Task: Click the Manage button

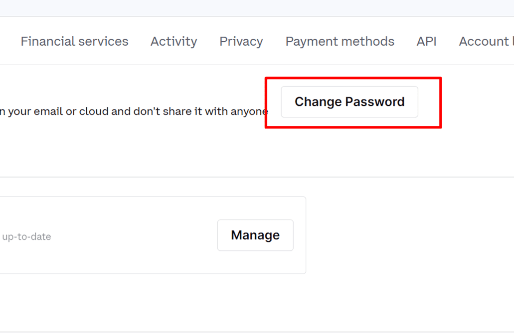Action: tap(255, 235)
